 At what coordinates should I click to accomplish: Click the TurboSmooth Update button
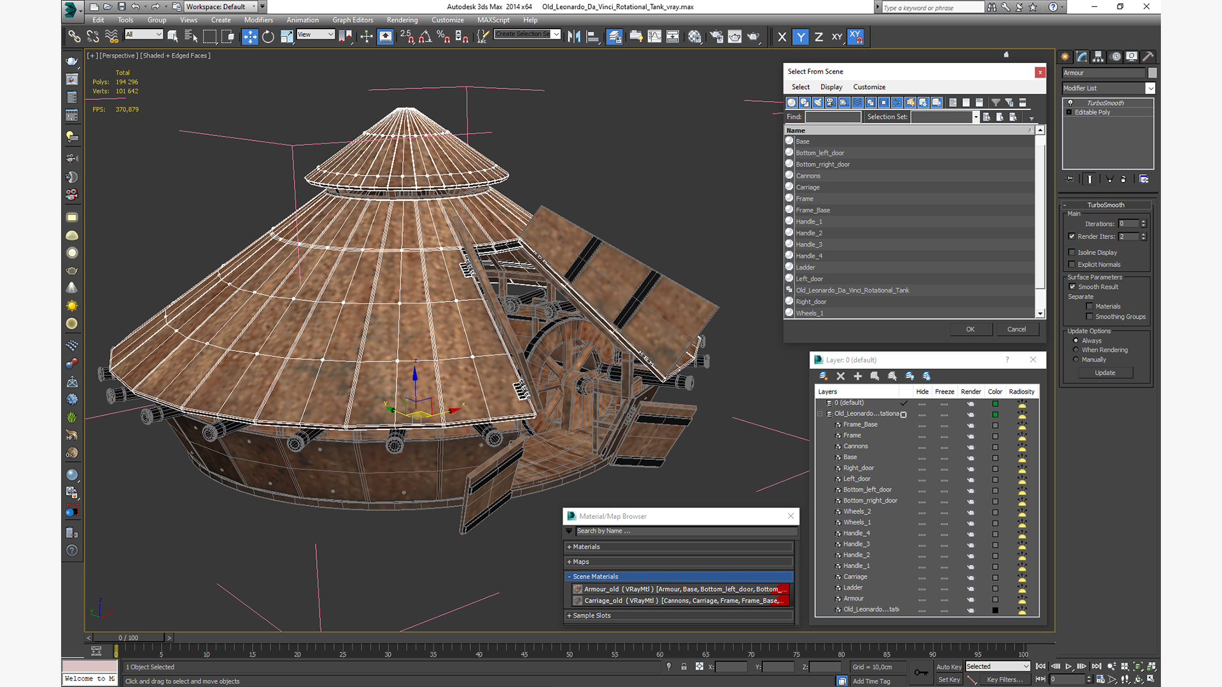coord(1104,373)
